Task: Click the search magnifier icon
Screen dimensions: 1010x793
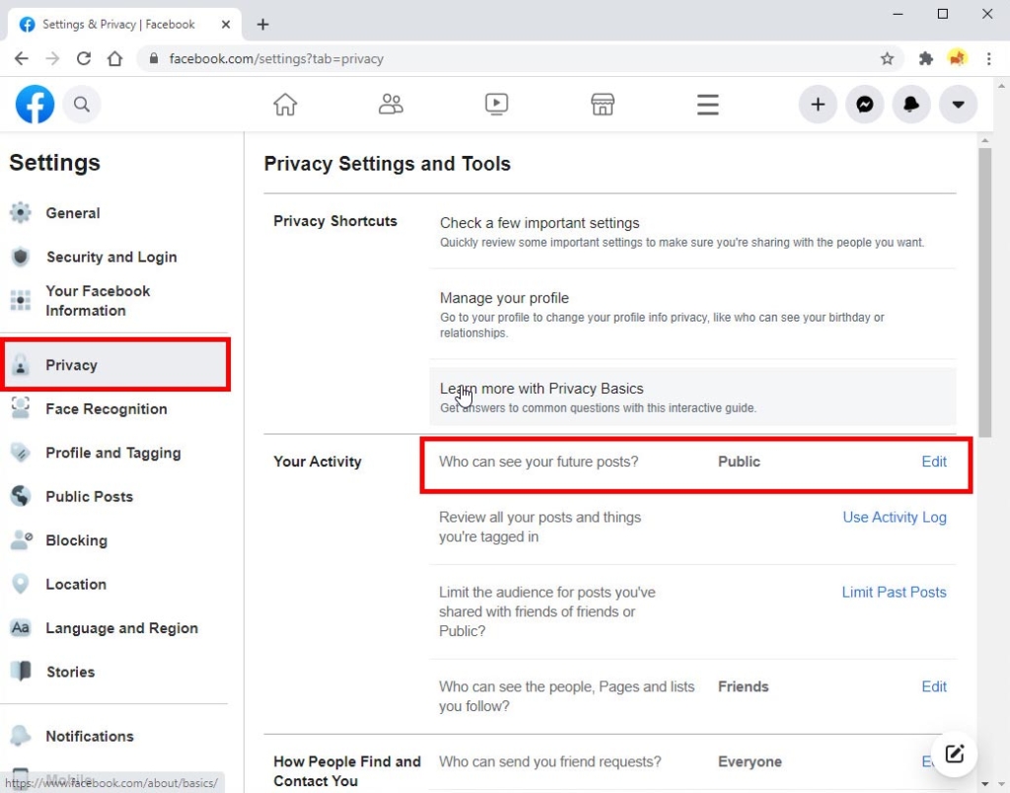Action: [x=82, y=104]
